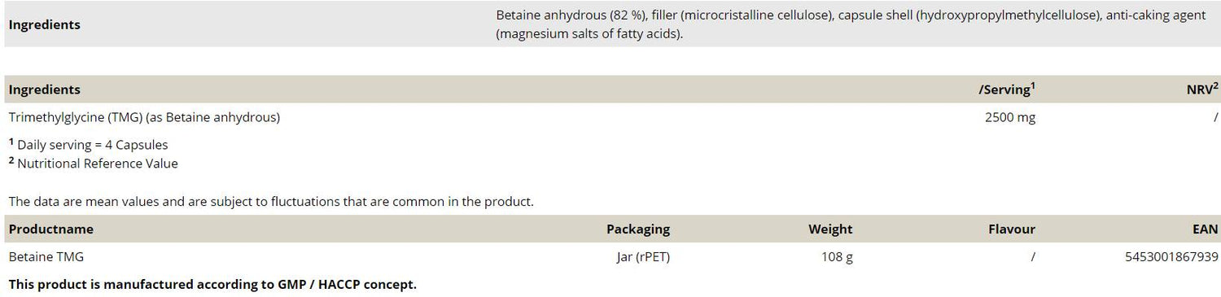Click the EAN number 5453001867939
1221x297 pixels.
tap(1172, 257)
